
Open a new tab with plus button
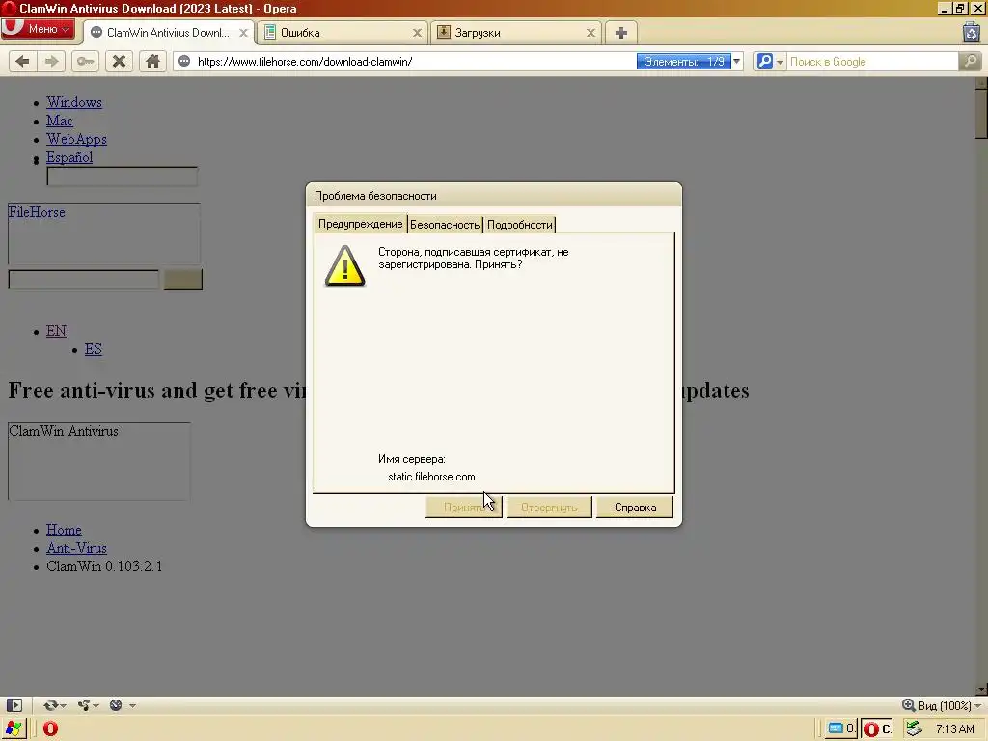point(621,33)
